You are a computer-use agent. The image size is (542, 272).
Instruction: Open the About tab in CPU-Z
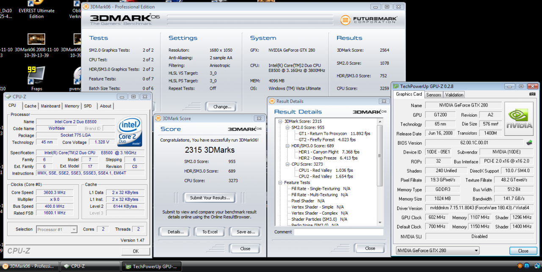point(105,106)
